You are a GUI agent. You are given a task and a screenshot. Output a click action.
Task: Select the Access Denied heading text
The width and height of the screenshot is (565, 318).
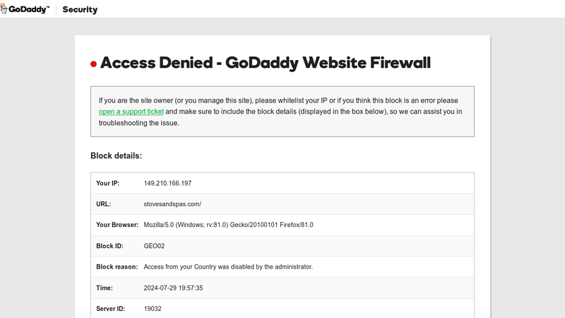266,63
